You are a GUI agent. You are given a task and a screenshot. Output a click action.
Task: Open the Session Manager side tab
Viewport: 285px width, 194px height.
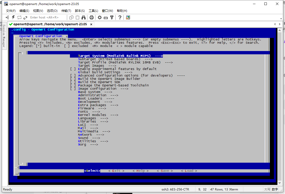point(4,36)
